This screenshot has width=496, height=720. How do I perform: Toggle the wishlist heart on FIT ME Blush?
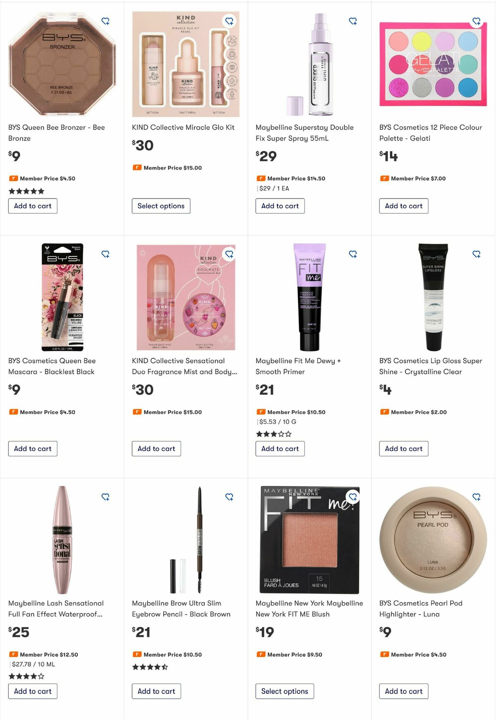coord(353,497)
